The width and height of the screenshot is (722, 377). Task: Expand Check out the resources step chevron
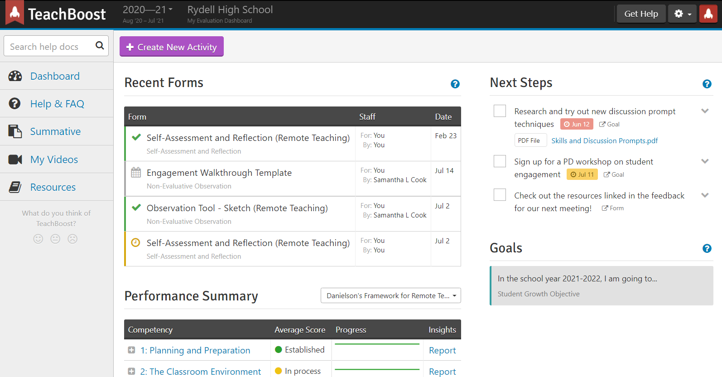tap(705, 195)
